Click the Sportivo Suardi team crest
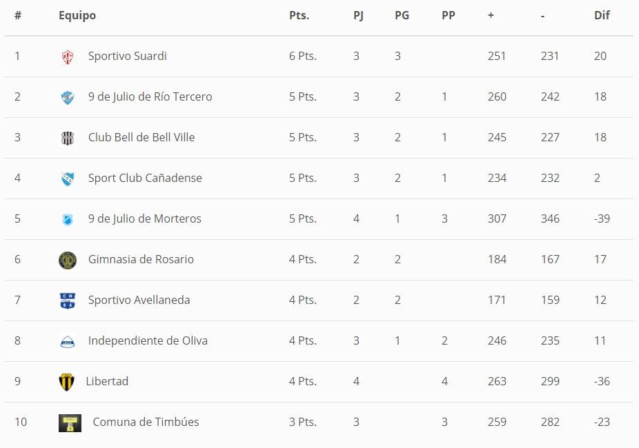 point(68,57)
